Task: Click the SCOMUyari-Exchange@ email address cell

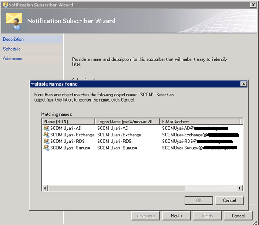Action: coord(200,135)
